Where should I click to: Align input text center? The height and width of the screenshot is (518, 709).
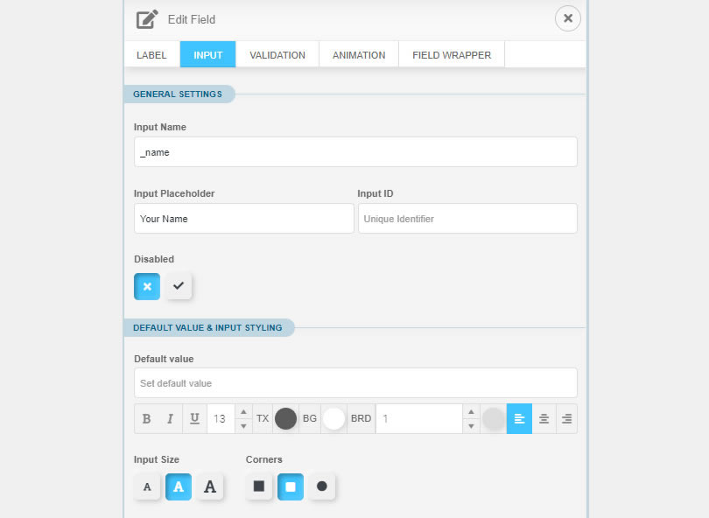[544, 418]
